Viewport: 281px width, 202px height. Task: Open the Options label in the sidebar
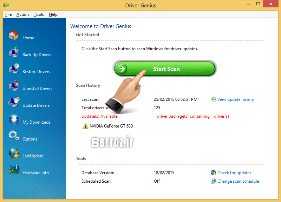(30, 139)
